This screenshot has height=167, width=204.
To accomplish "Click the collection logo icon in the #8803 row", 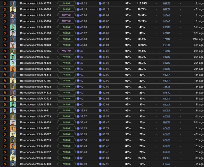I will point(5,122).
